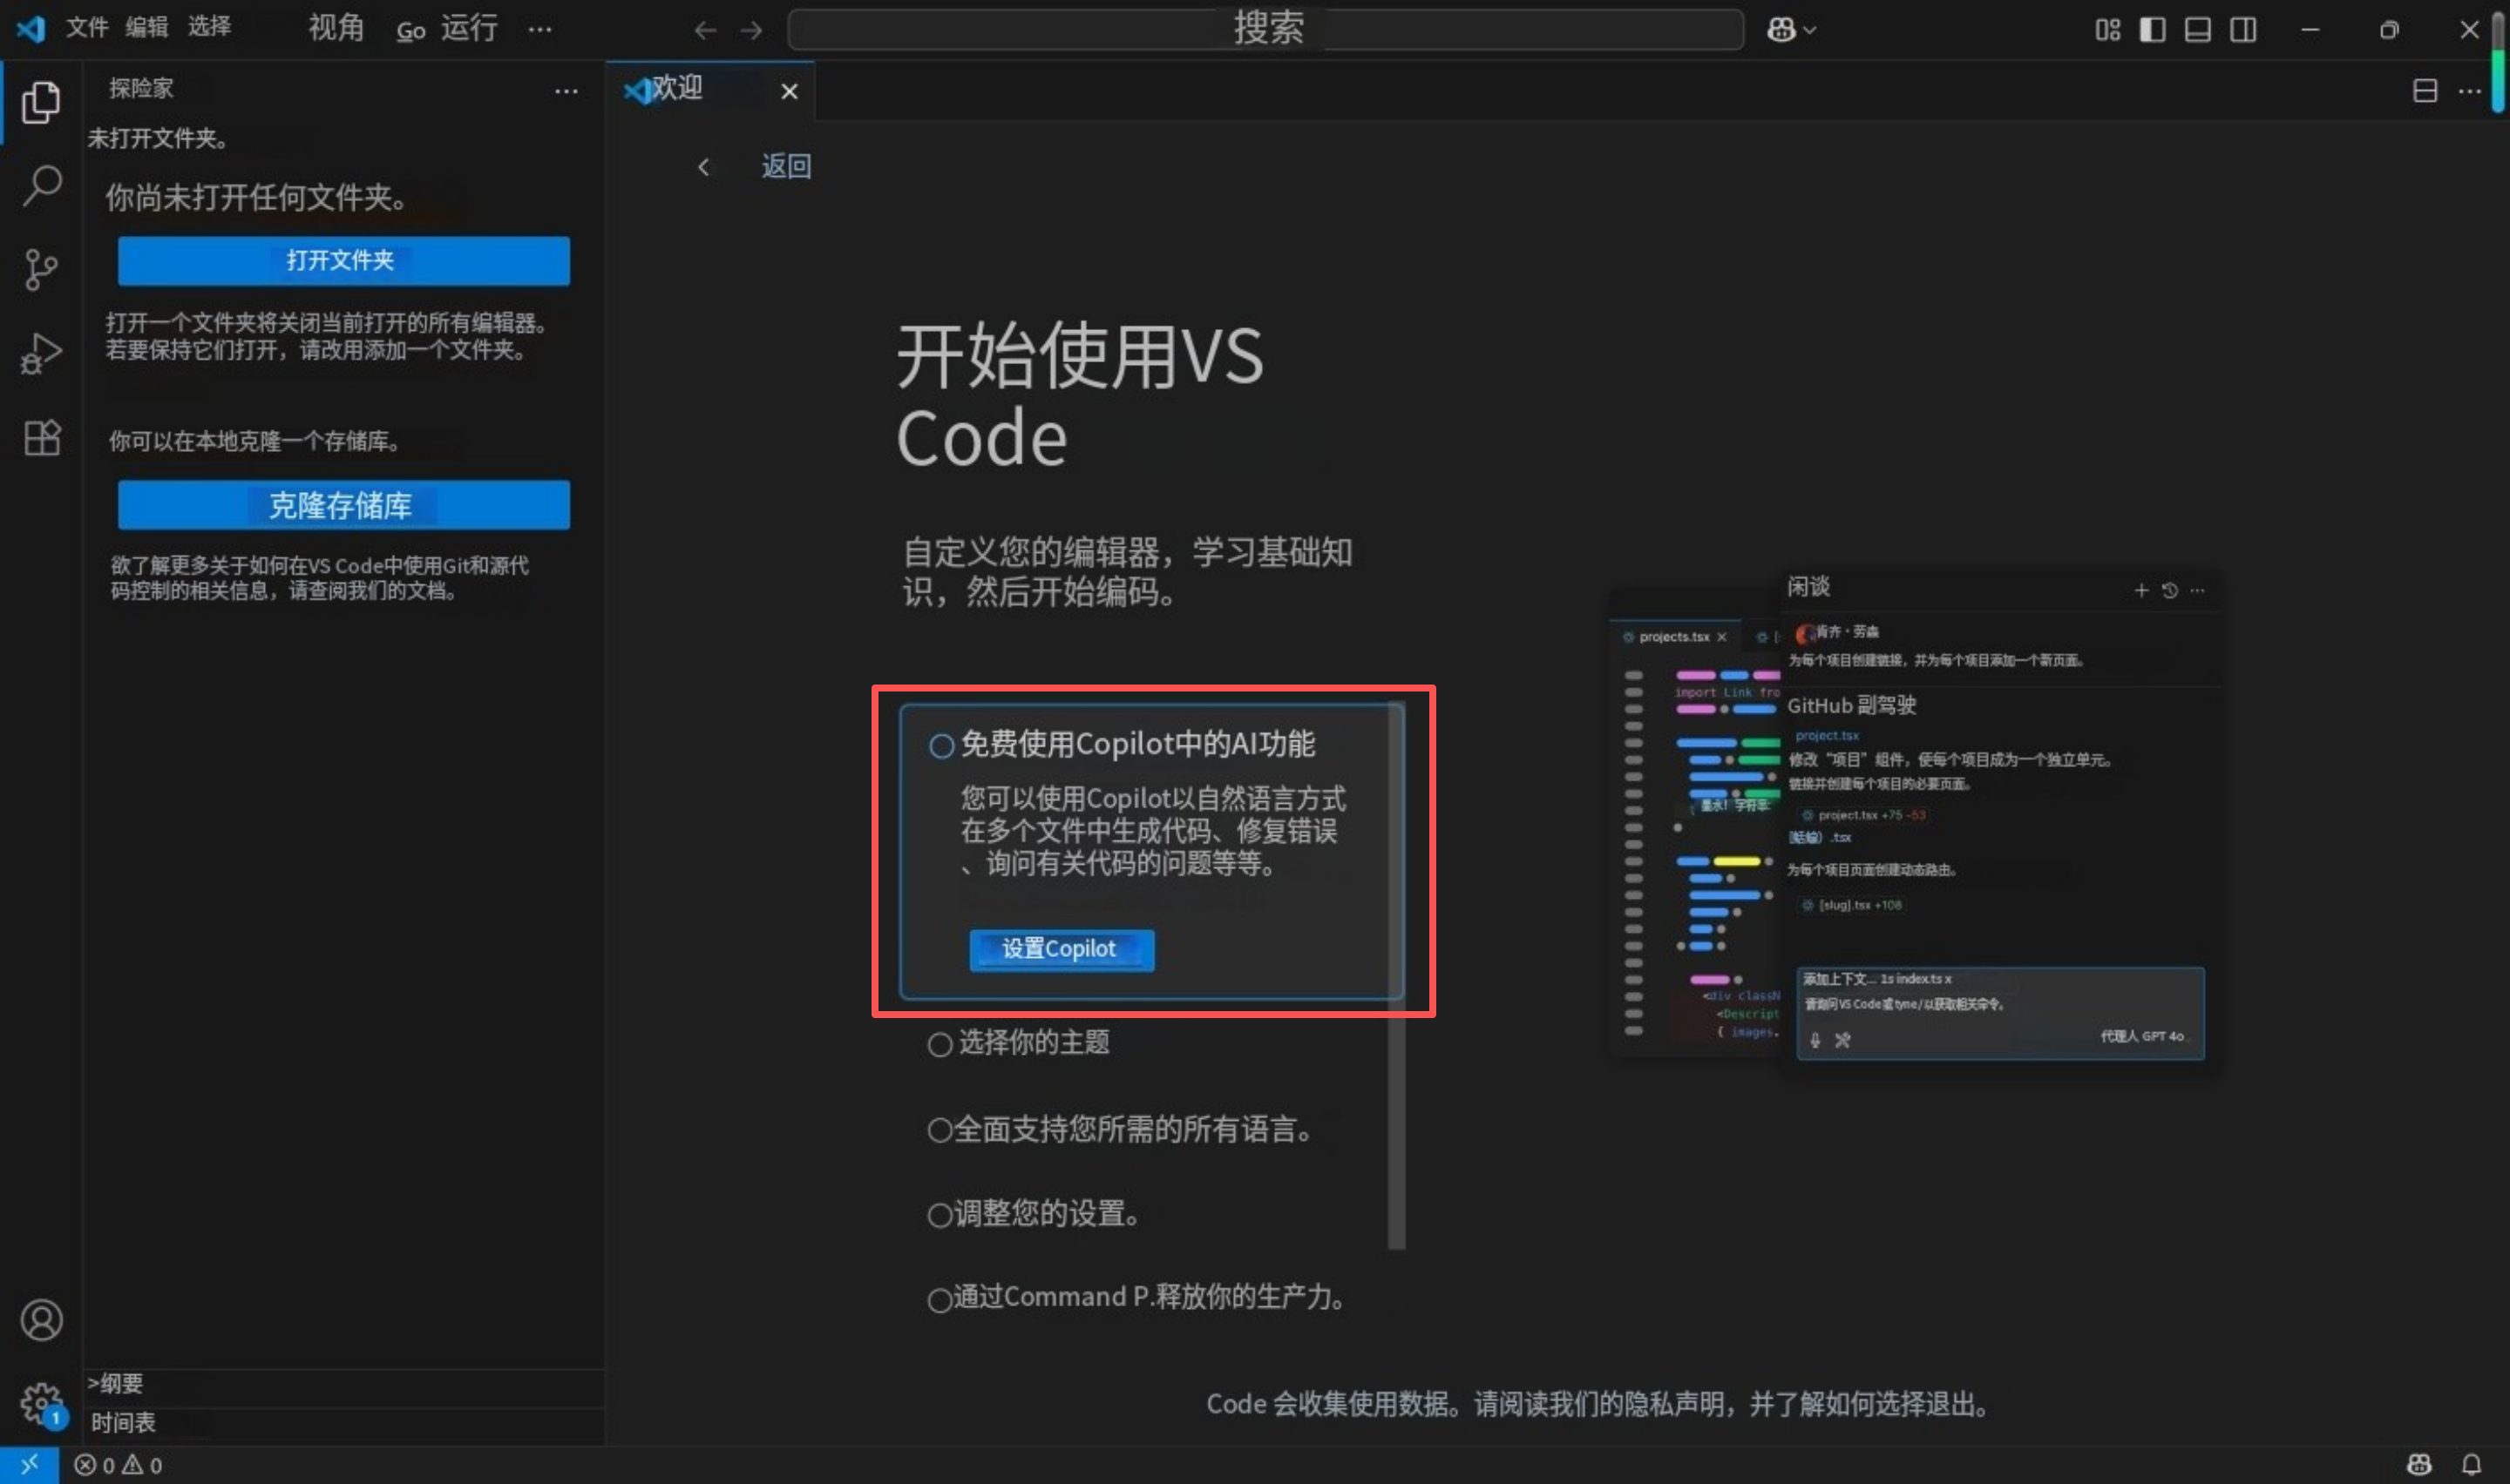This screenshot has width=2510, height=1484.
Task: Click the errors and warnings status indicator
Action: point(118,1465)
